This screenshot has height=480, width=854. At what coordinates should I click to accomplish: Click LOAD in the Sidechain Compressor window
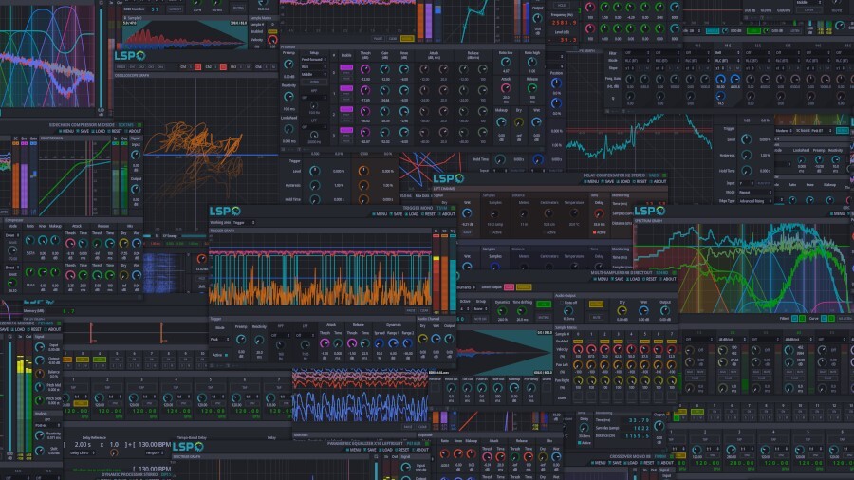click(99, 131)
